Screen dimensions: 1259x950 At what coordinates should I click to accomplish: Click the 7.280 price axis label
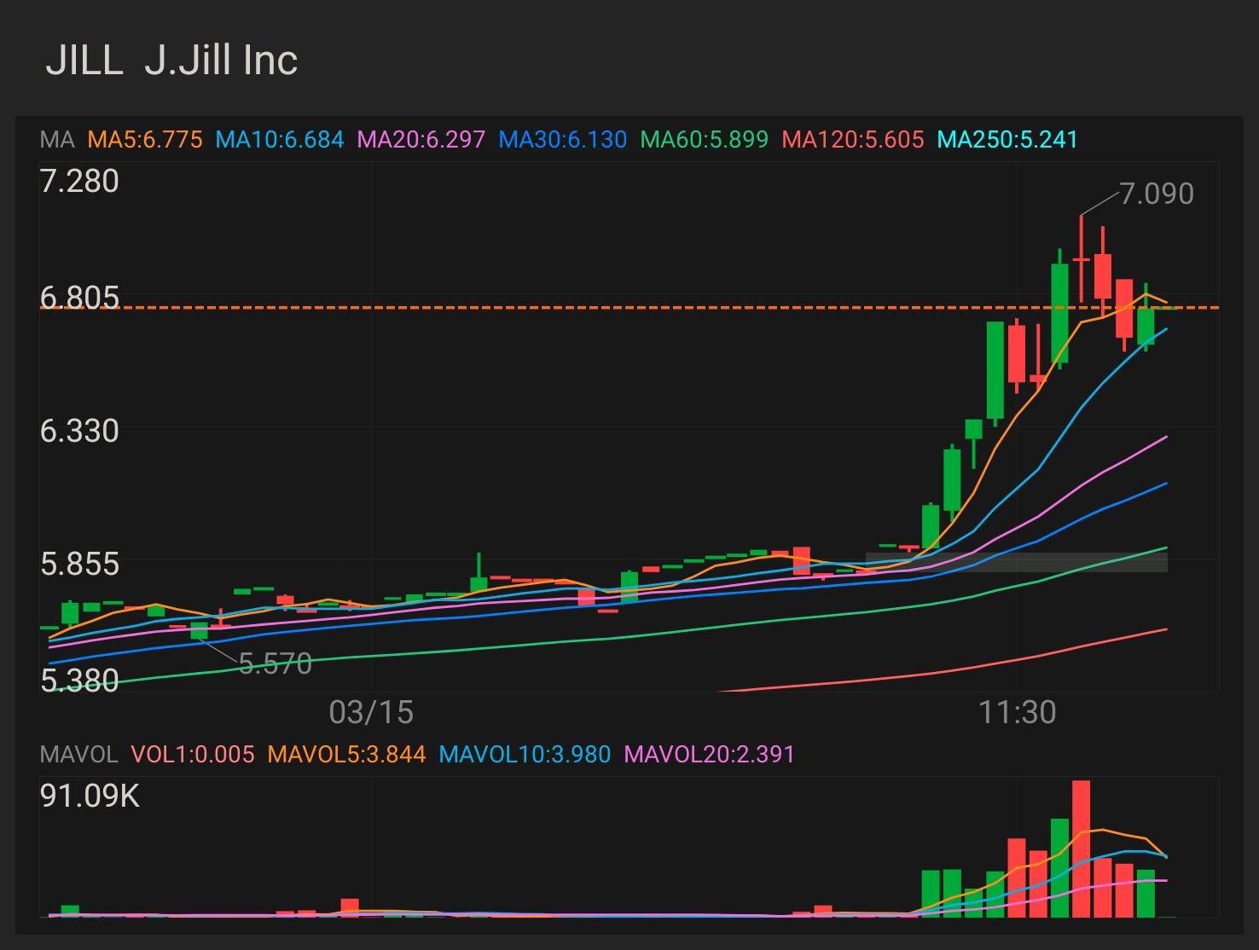79,182
